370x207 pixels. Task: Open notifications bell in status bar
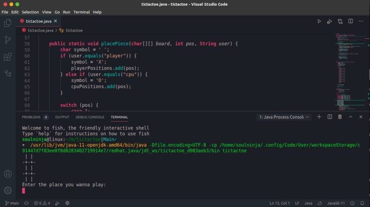click(362, 203)
